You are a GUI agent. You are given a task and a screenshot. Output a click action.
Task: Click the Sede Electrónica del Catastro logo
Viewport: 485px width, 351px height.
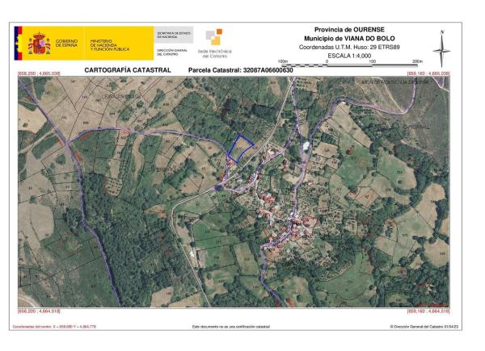pos(215,44)
